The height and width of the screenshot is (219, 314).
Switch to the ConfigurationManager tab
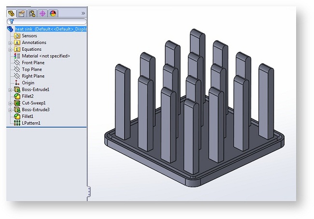coord(32,14)
